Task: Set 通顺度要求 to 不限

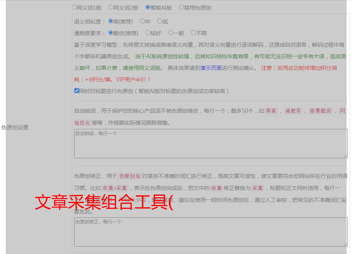Action: pyautogui.click(x=193, y=33)
